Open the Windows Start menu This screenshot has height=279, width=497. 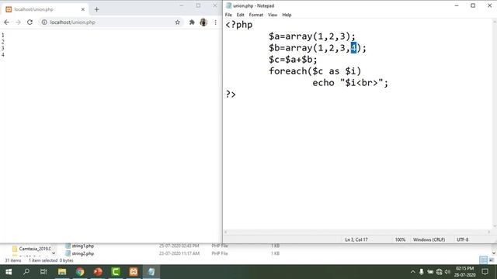[x=9, y=272]
